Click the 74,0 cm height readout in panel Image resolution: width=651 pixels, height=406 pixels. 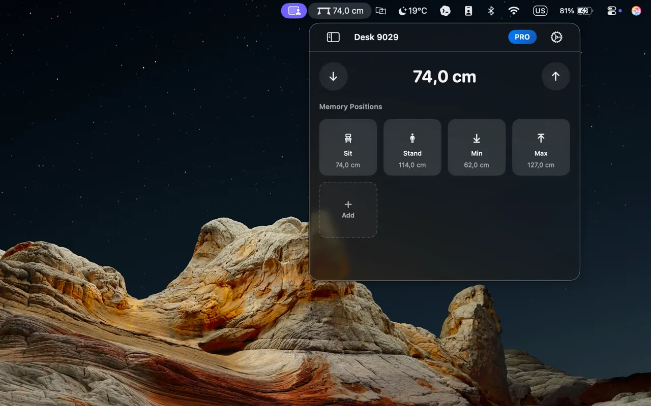[445, 77]
